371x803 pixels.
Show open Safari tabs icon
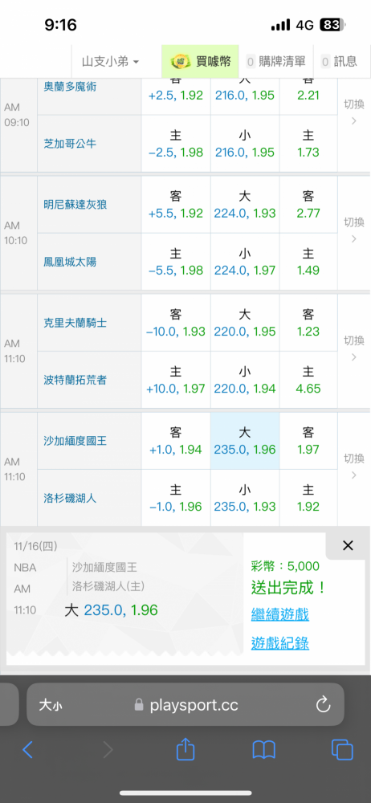(342, 750)
